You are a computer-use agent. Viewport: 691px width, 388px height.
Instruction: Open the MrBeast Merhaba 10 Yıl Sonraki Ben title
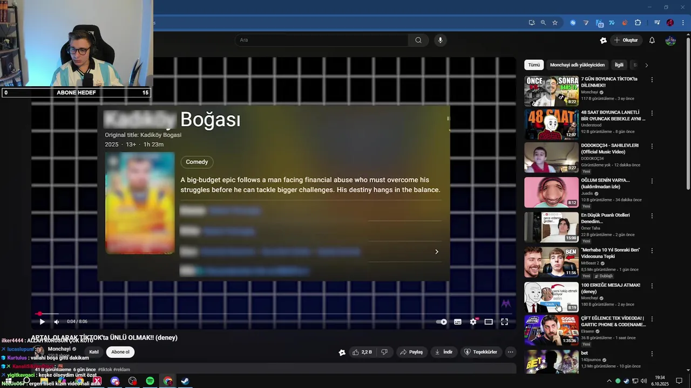click(x=610, y=253)
